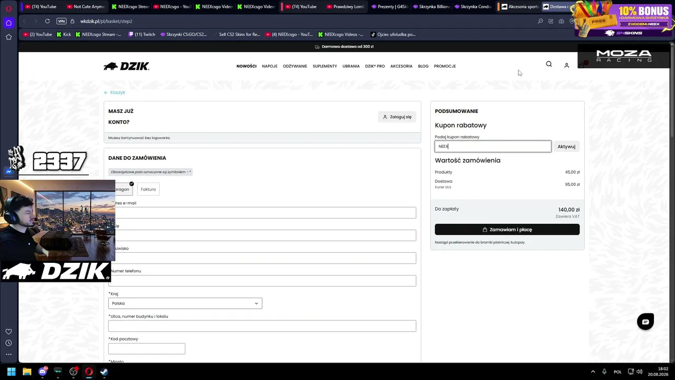The width and height of the screenshot is (675, 380).
Task: Click the snapshot camera icon in address bar
Action: pyautogui.click(x=561, y=21)
